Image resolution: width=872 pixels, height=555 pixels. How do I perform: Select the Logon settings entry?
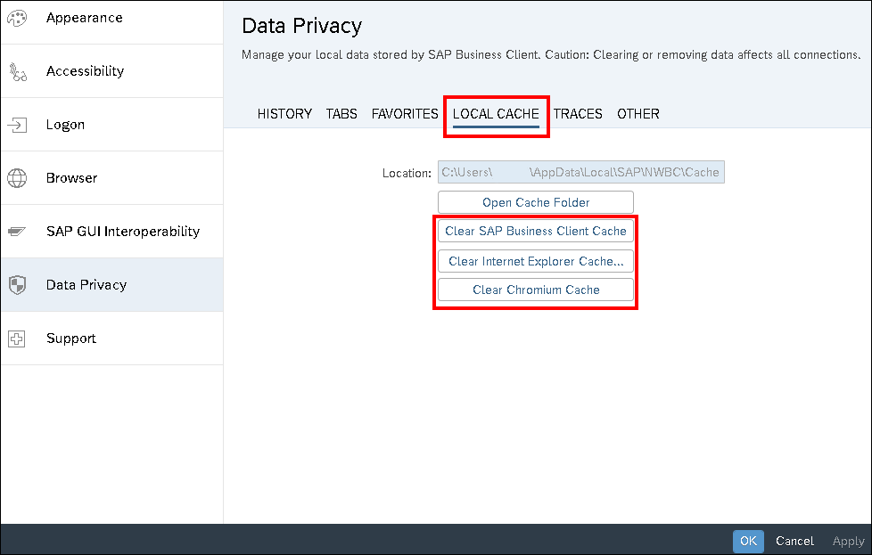point(66,125)
